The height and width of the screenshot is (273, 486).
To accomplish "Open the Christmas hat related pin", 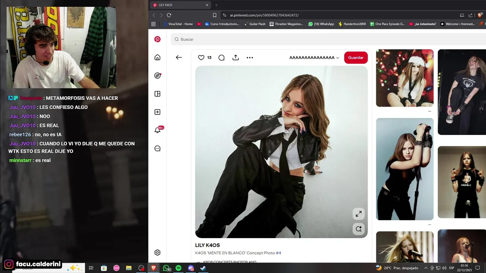I will (x=405, y=78).
